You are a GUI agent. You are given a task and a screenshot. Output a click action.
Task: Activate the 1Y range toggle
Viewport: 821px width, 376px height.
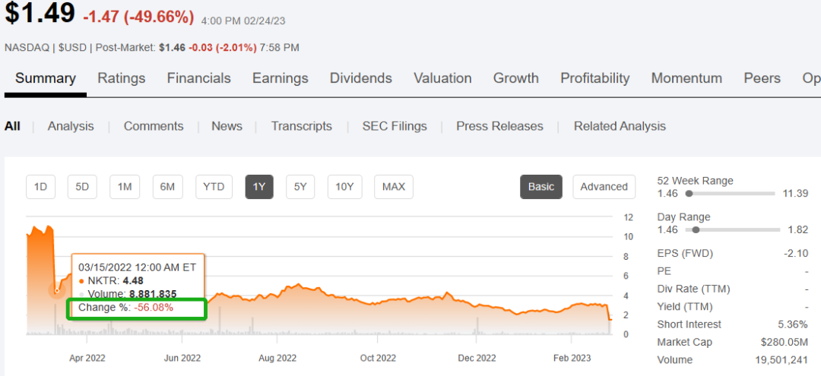pos(258,187)
